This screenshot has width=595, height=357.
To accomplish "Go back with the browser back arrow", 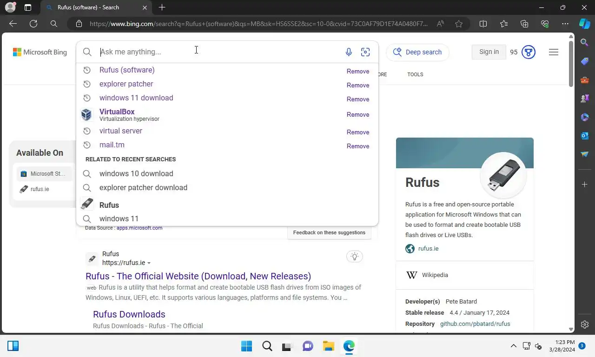I will coord(13,24).
